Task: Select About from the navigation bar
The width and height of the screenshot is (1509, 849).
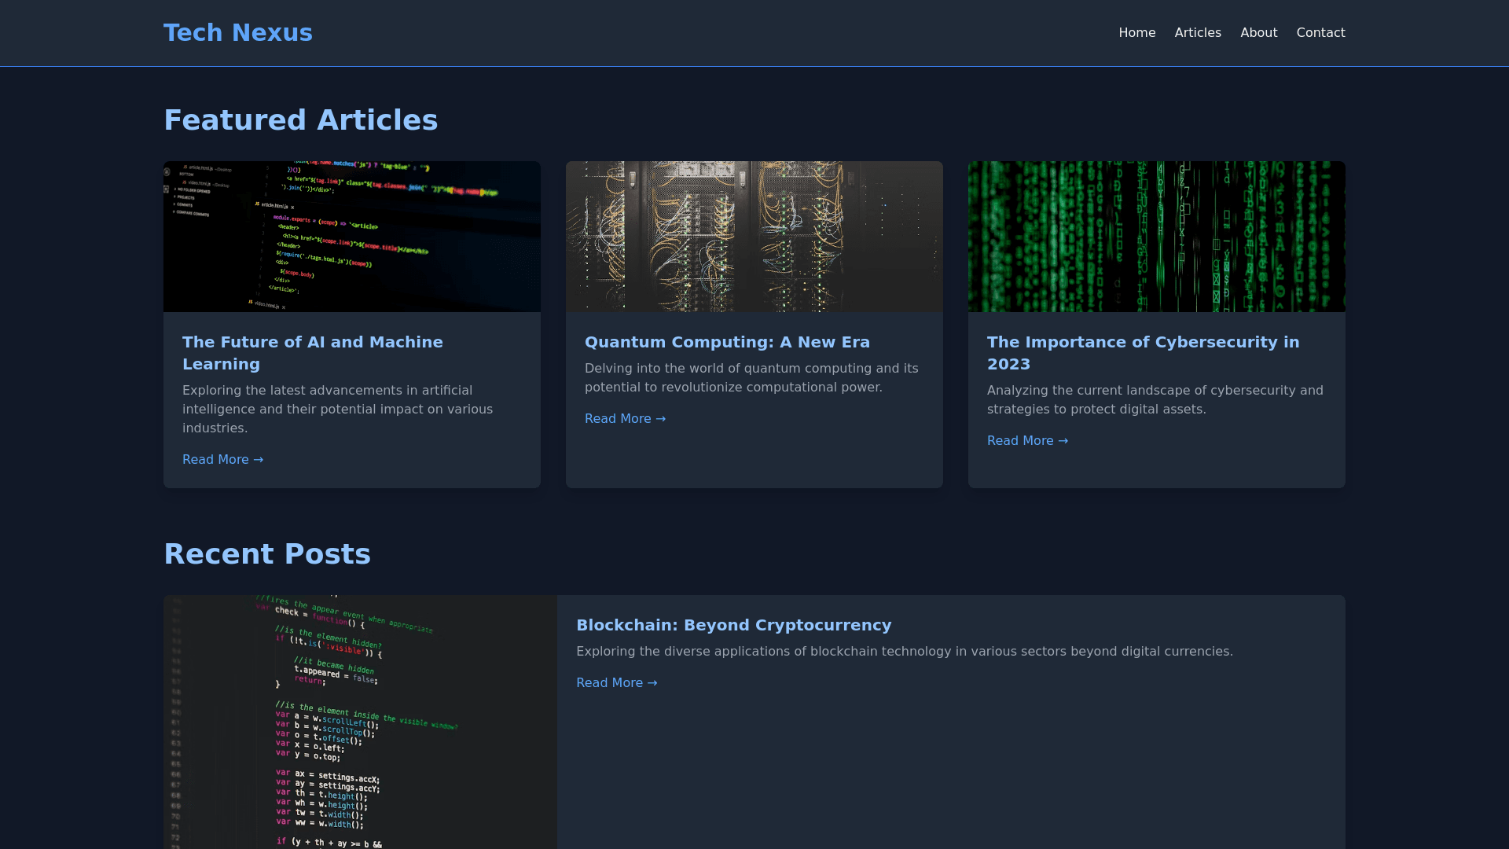Action: (1258, 32)
